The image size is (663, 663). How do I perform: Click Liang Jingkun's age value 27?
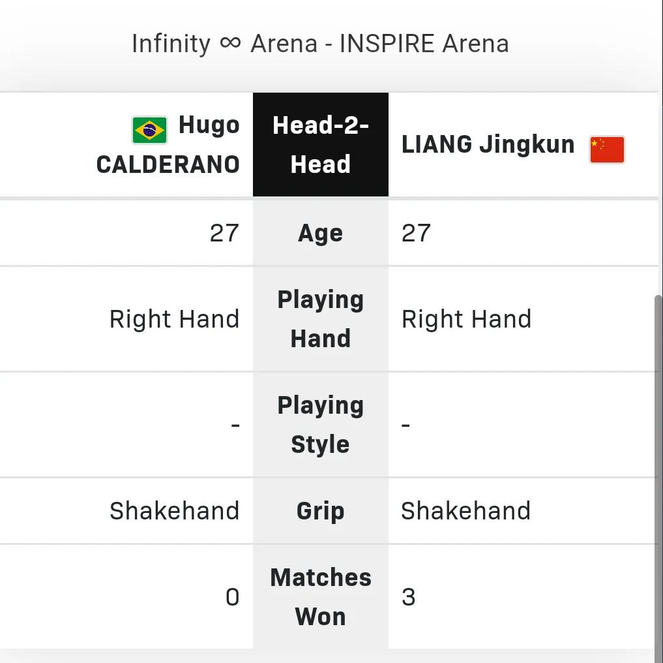coord(416,233)
